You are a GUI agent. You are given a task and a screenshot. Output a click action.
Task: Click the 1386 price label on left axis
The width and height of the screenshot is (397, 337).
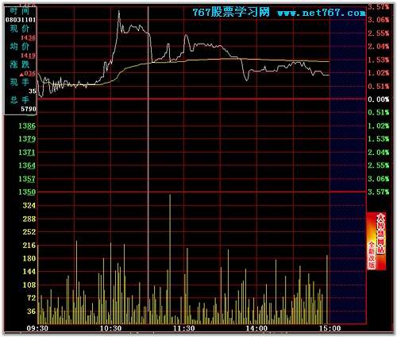click(x=27, y=126)
